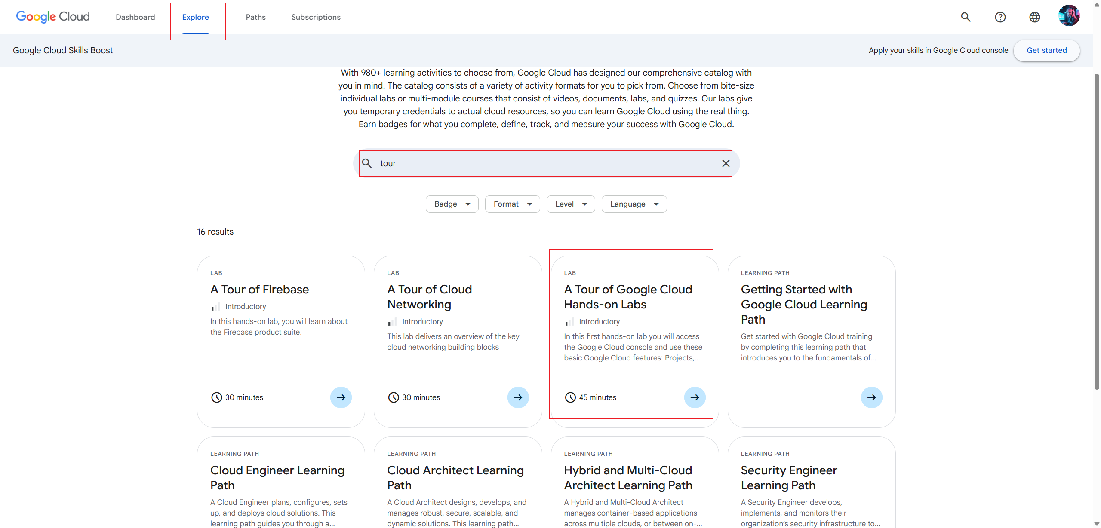This screenshot has width=1101, height=528.
Task: Click the Google Cloud logo
Action: pos(53,17)
